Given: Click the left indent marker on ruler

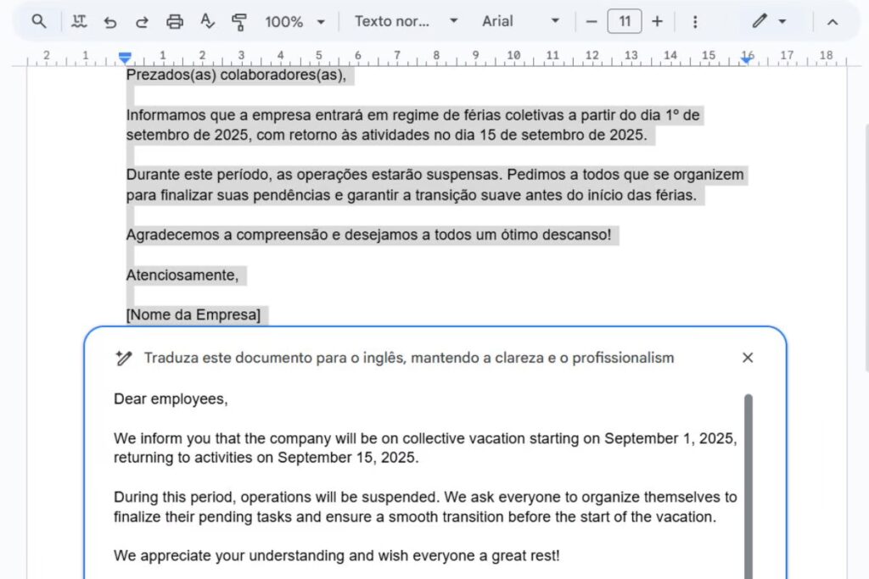Looking at the screenshot, I should click(125, 57).
